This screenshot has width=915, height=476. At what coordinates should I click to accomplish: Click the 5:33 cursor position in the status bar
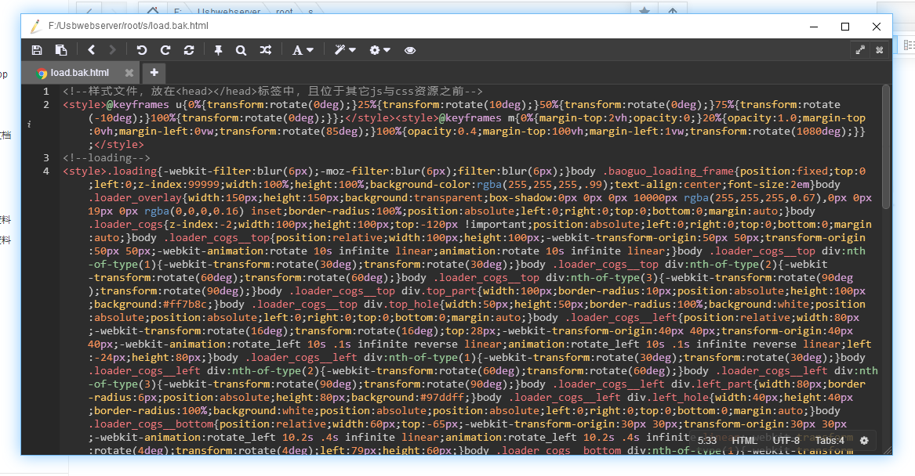pos(706,441)
